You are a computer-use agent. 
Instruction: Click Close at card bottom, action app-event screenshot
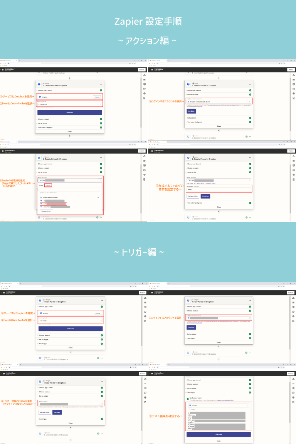coord(70,132)
